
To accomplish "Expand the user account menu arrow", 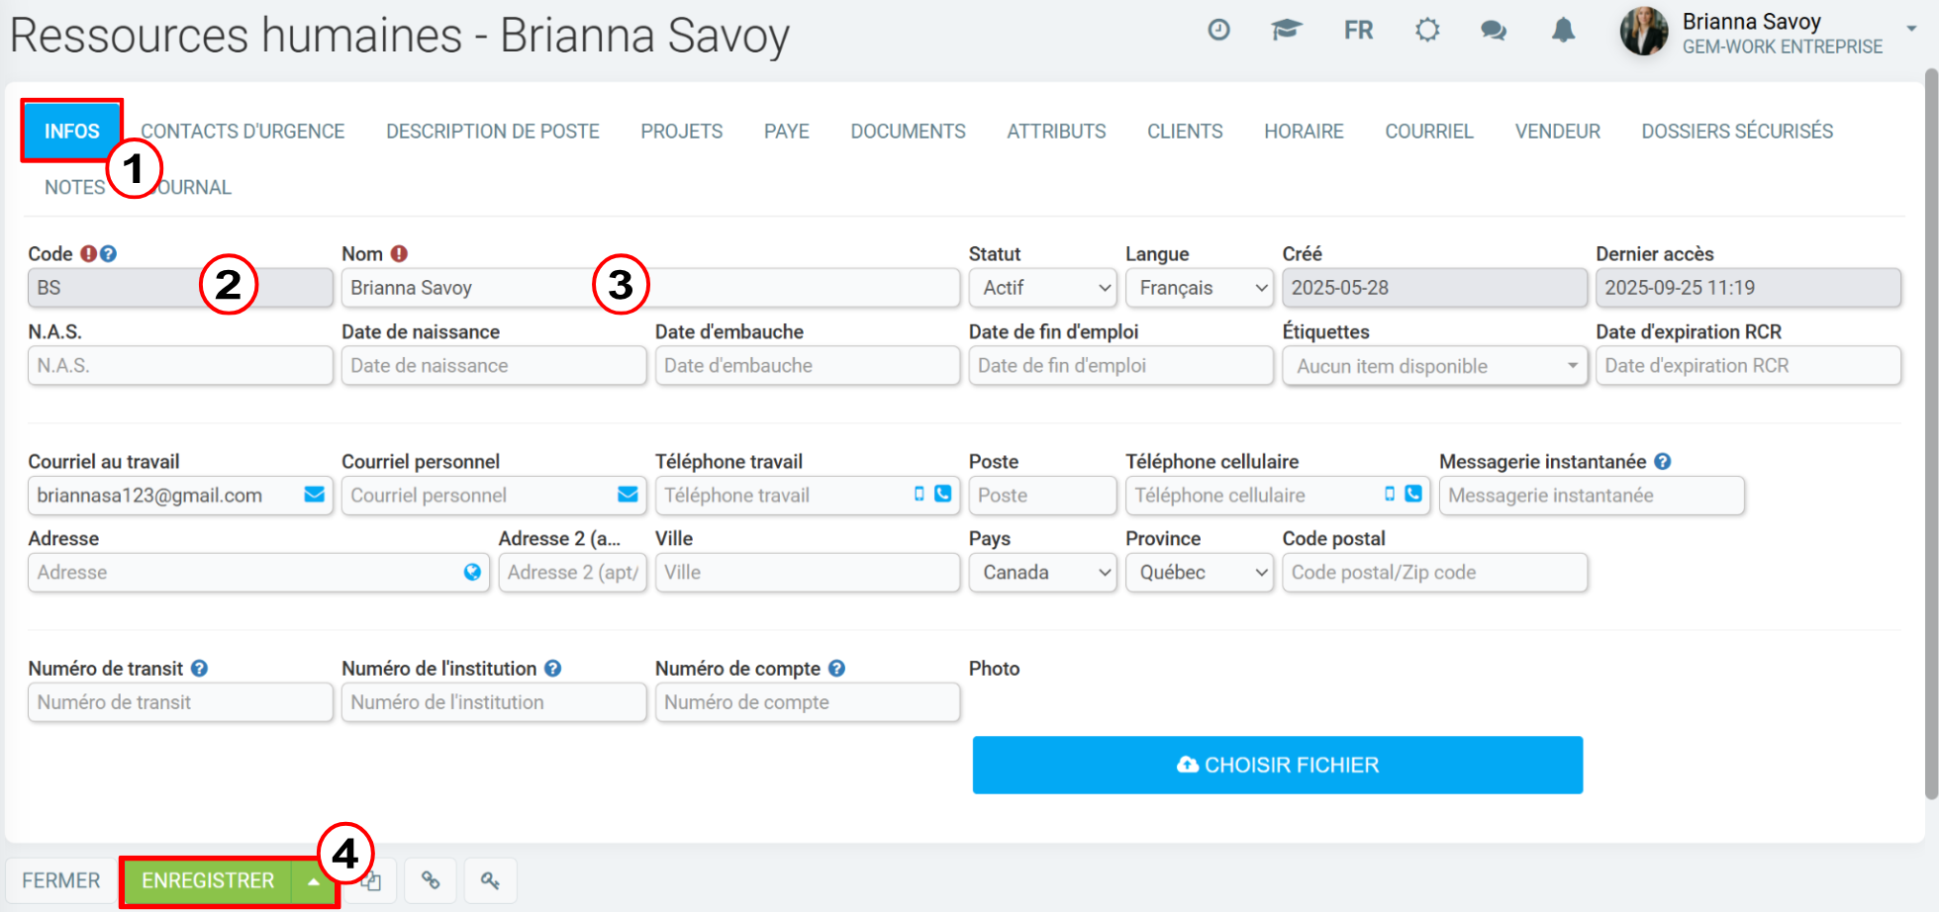I will pyautogui.click(x=1911, y=29).
